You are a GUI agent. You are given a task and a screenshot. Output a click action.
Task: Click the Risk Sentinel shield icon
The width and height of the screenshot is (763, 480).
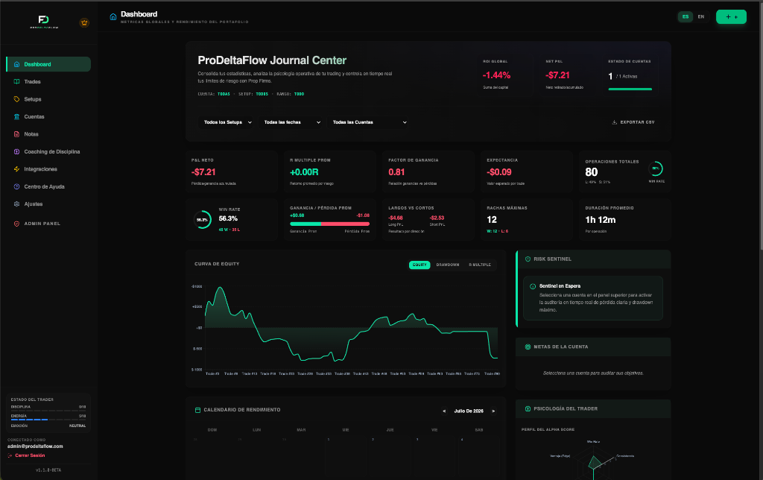coord(528,259)
